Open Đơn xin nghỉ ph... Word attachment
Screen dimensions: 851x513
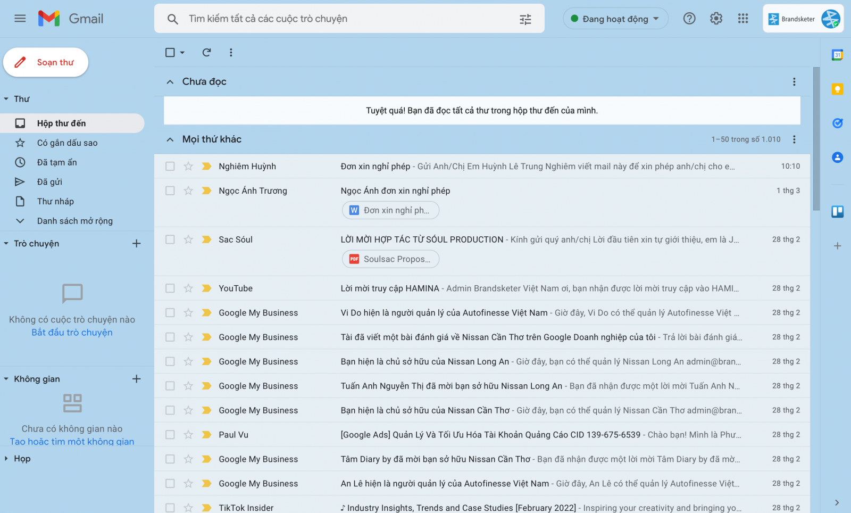[390, 210]
